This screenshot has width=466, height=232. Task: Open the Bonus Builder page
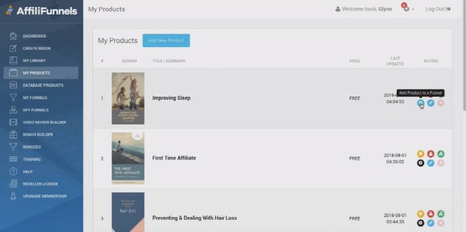click(x=38, y=134)
